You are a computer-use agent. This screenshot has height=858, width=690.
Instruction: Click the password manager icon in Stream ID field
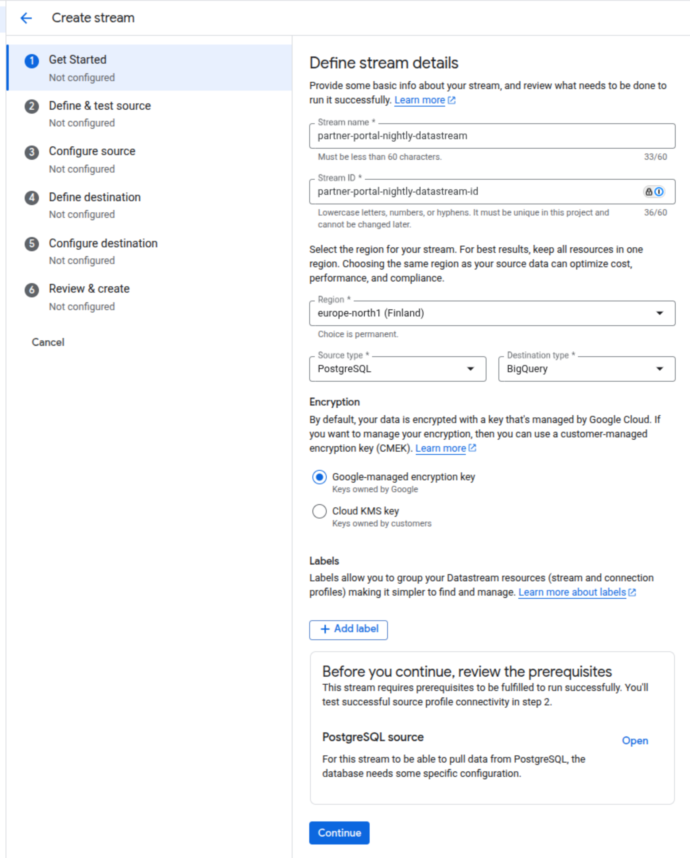654,192
